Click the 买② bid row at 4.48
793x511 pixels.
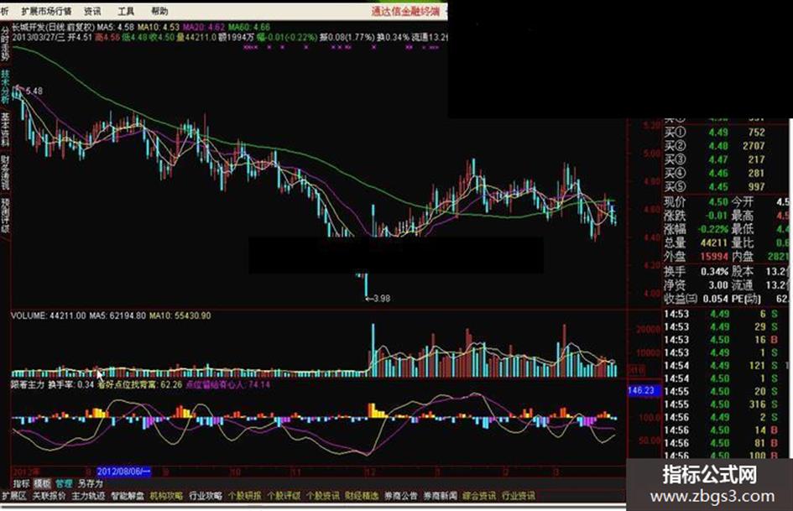(714, 146)
